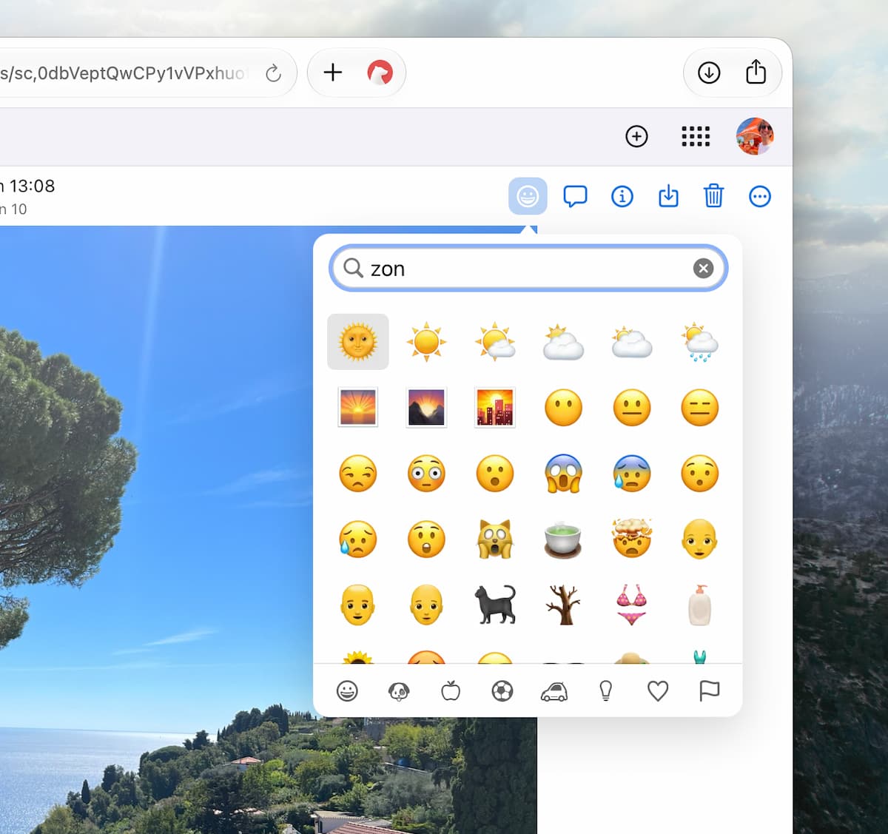Viewport: 888px width, 834px height.
Task: Toggle the emoji reaction picker button
Action: click(x=528, y=196)
